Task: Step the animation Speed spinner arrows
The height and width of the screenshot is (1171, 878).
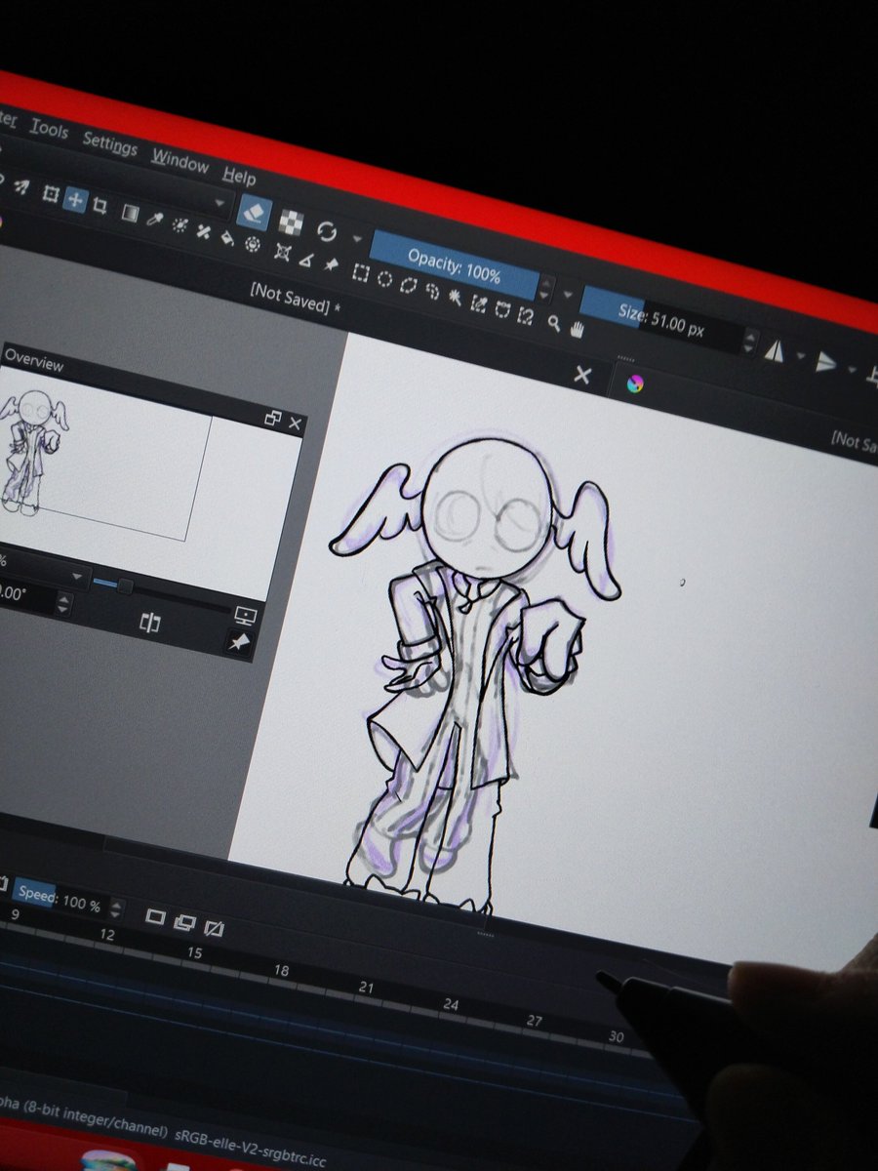Action: (115, 911)
